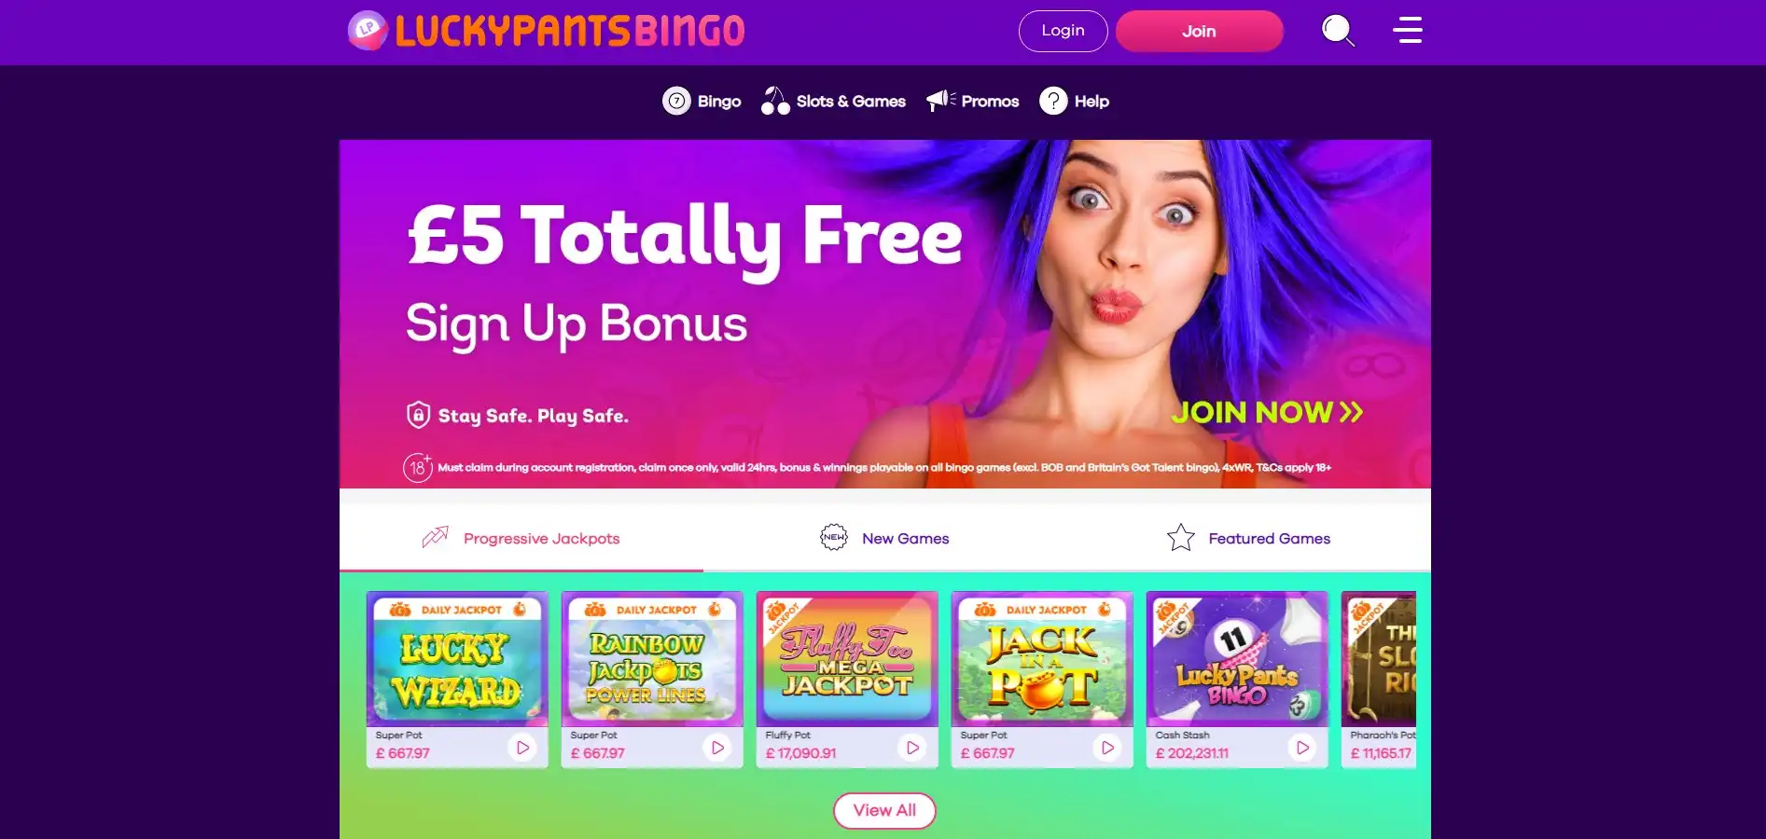
Task: Click the Login button
Action: 1063,31
